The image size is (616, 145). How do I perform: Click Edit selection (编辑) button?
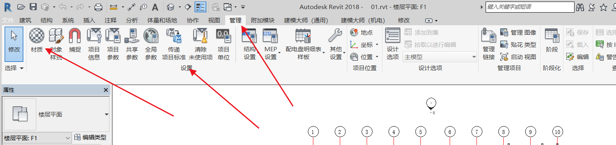pos(578,57)
